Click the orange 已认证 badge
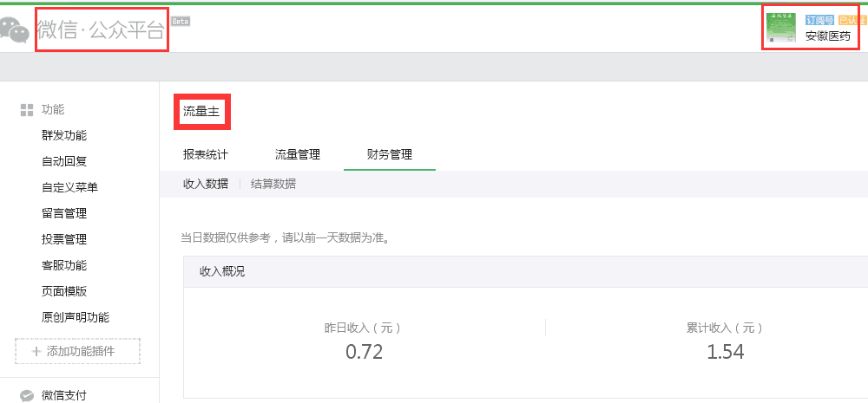The height and width of the screenshot is (403, 868). (x=852, y=21)
